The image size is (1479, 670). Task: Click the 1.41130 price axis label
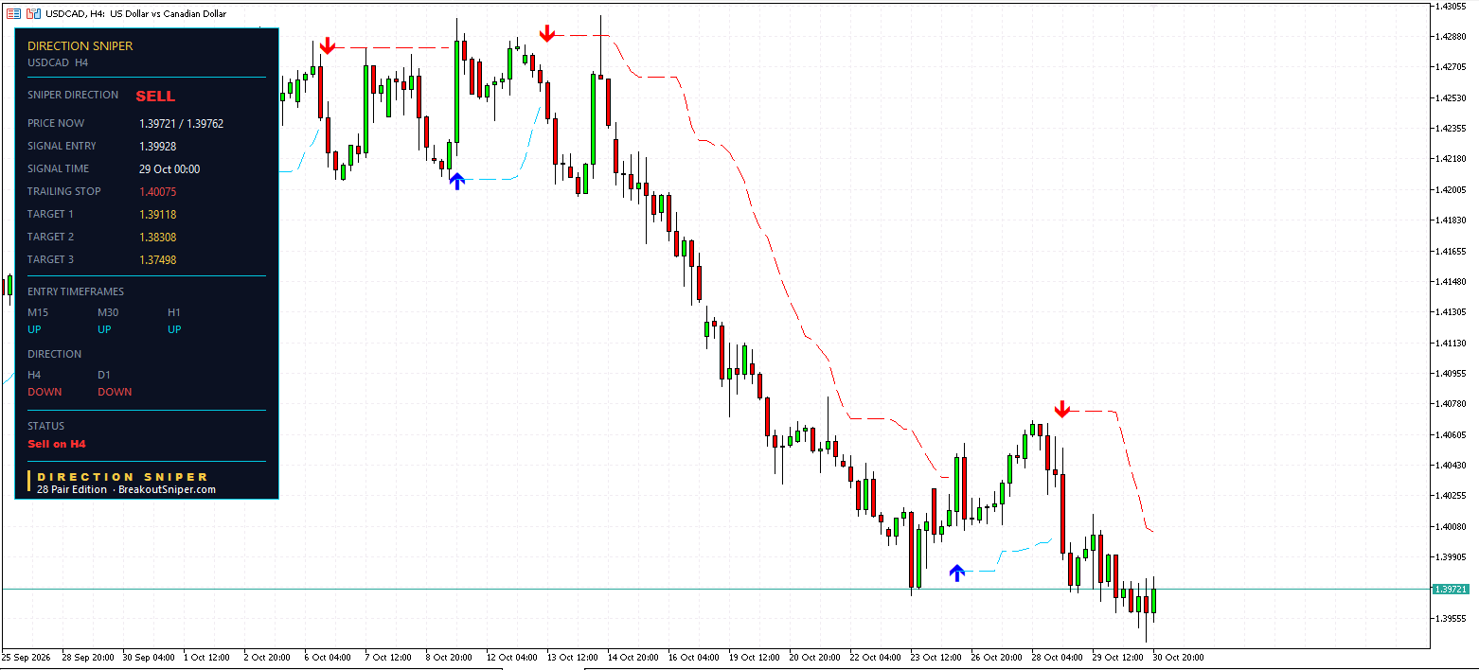1451,343
